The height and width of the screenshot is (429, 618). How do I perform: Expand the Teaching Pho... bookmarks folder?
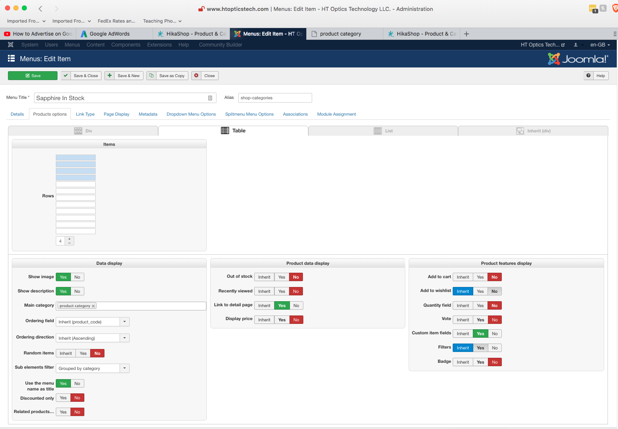(162, 21)
